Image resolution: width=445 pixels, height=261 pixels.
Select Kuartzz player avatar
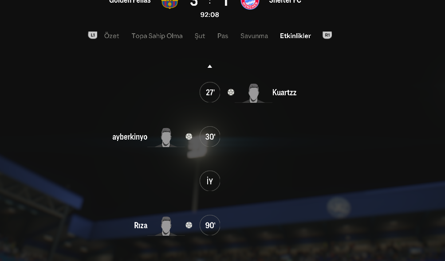[x=253, y=93]
